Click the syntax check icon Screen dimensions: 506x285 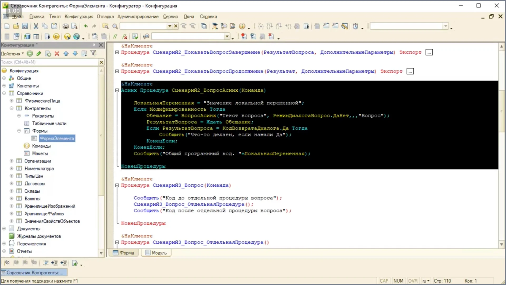[x=135, y=36]
